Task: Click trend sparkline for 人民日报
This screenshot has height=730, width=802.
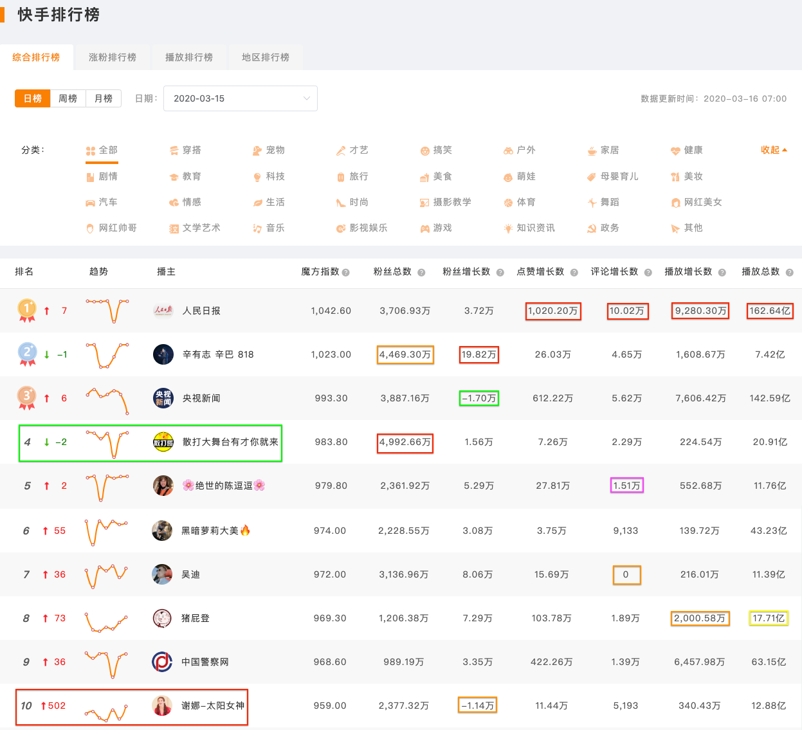Action: (107, 311)
